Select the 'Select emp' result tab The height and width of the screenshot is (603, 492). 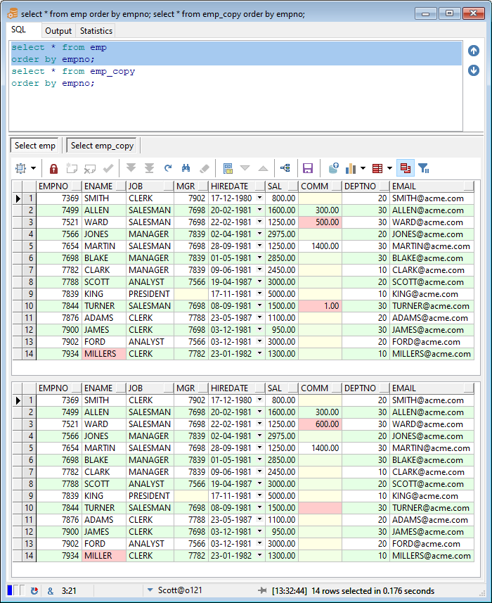[35, 146]
